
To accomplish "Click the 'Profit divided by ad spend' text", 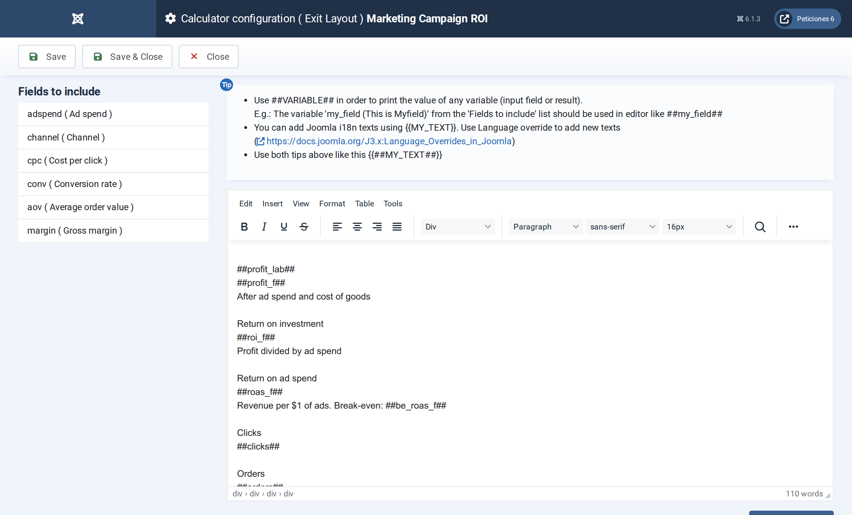I will pyautogui.click(x=289, y=351).
